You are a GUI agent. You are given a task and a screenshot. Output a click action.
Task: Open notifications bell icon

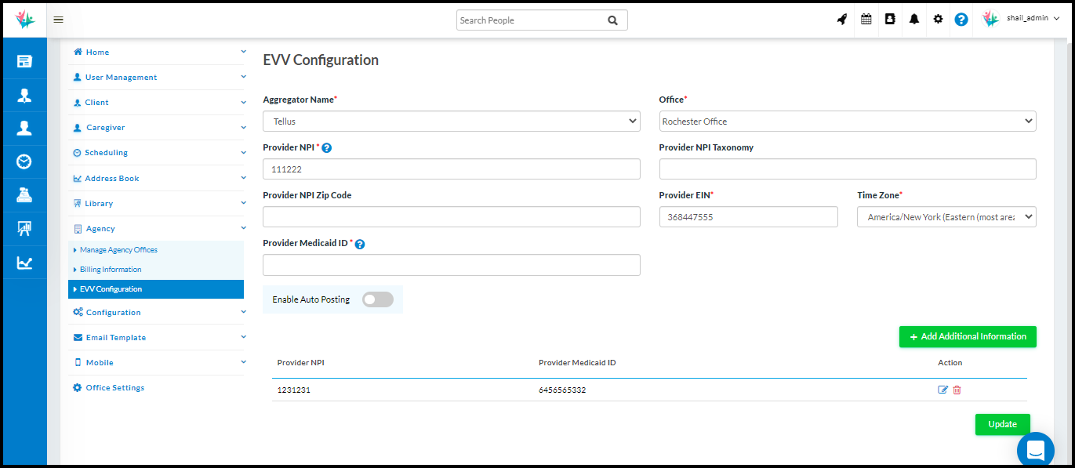pyautogui.click(x=914, y=20)
